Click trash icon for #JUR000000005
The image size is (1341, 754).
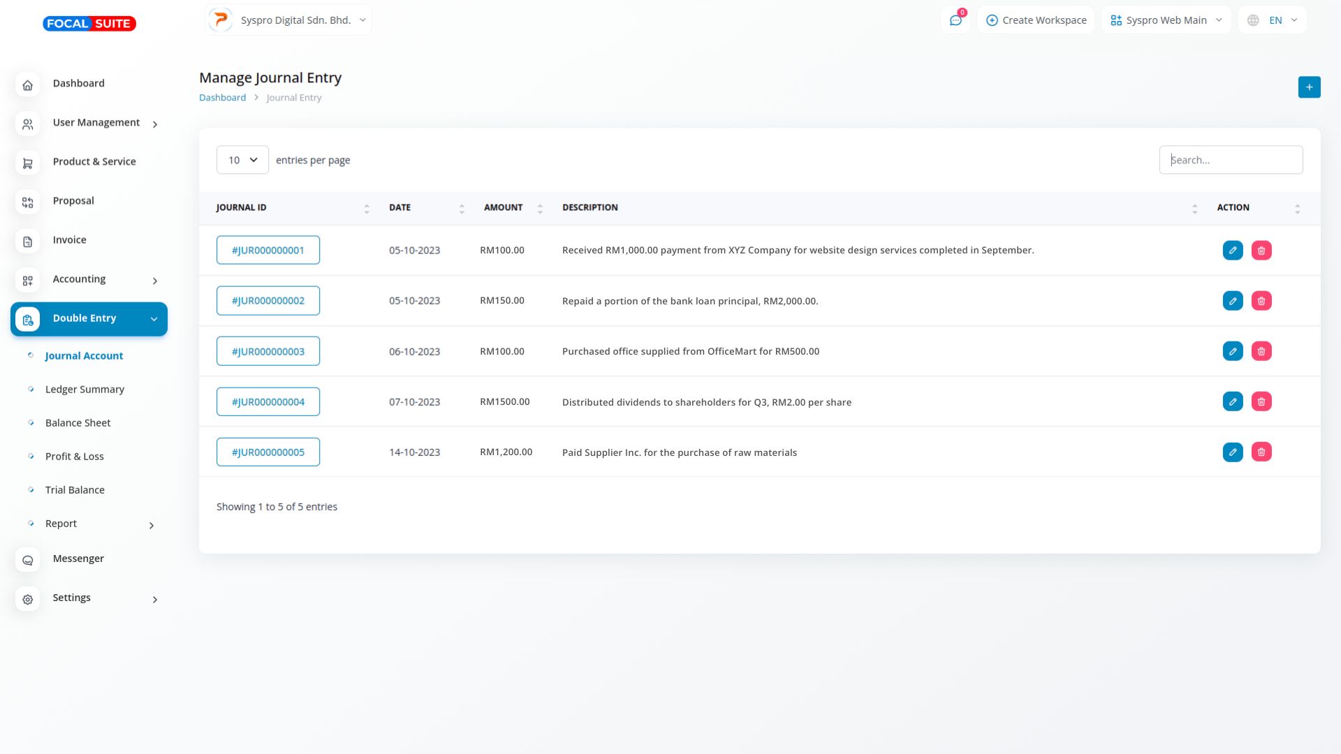click(x=1261, y=452)
